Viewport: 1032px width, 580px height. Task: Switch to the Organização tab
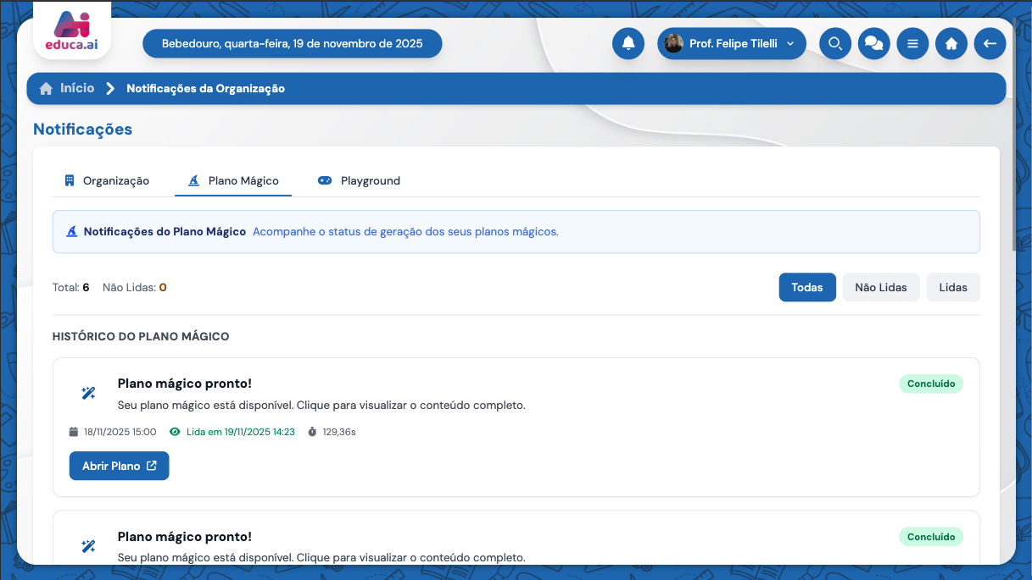pos(108,180)
